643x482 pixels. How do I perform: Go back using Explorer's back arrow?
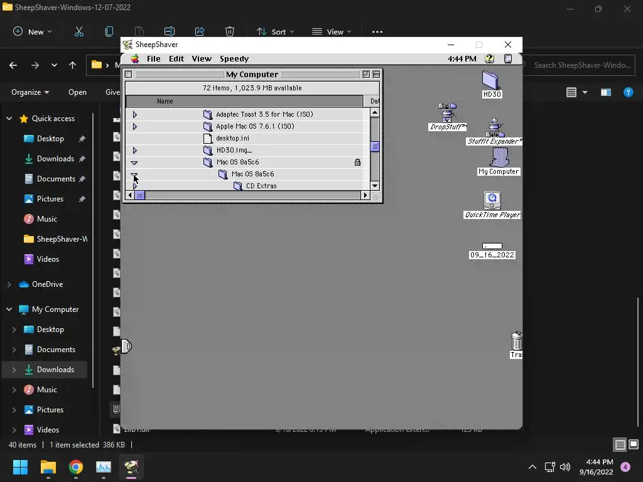click(13, 65)
